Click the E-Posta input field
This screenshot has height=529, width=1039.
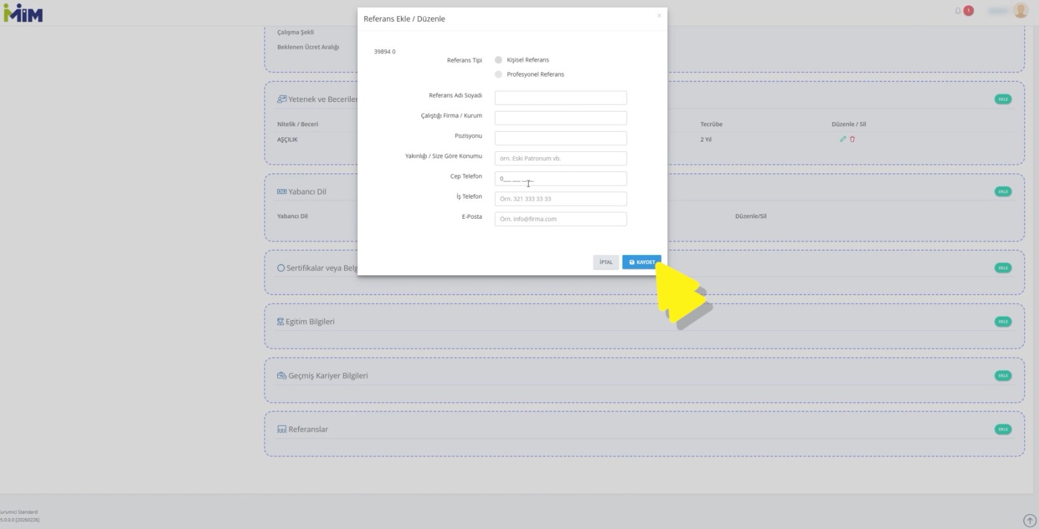point(560,219)
